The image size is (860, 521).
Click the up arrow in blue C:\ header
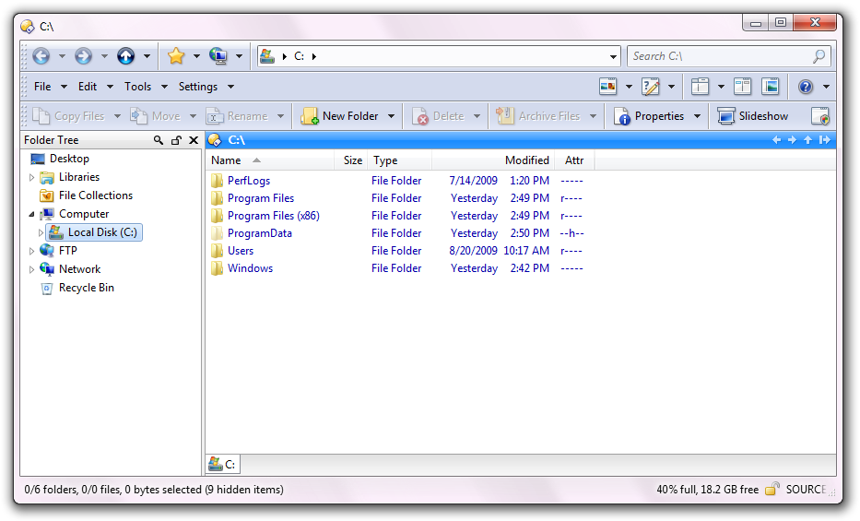tap(807, 140)
